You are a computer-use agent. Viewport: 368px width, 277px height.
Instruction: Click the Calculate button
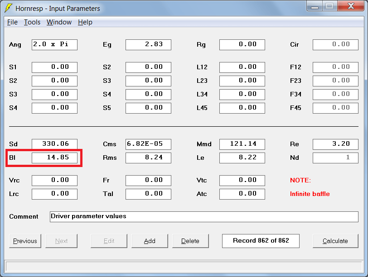coord(335,241)
